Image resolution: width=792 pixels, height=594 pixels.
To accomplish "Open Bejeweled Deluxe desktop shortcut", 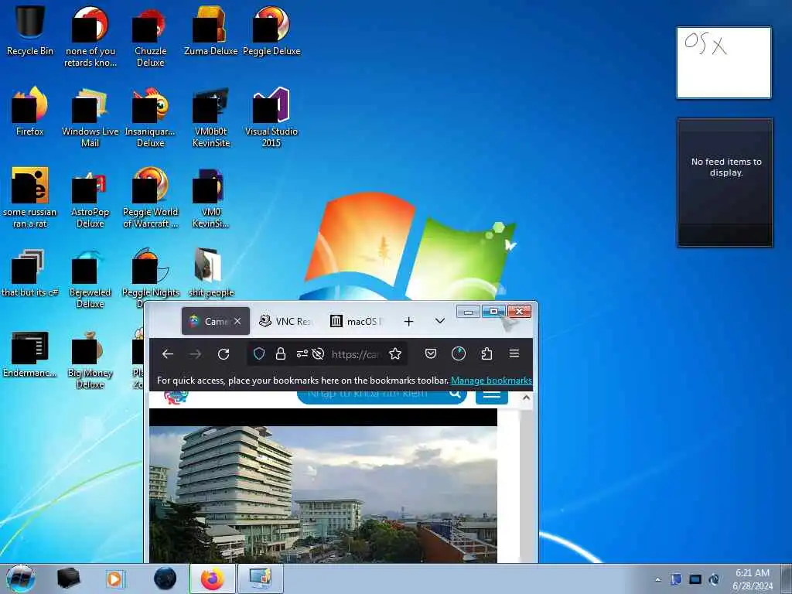I will [x=90, y=278].
